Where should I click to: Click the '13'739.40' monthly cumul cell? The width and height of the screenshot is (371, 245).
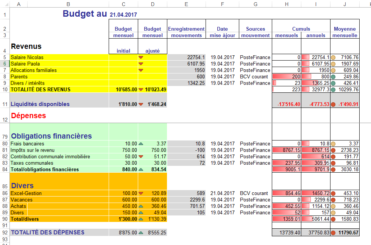287,233
